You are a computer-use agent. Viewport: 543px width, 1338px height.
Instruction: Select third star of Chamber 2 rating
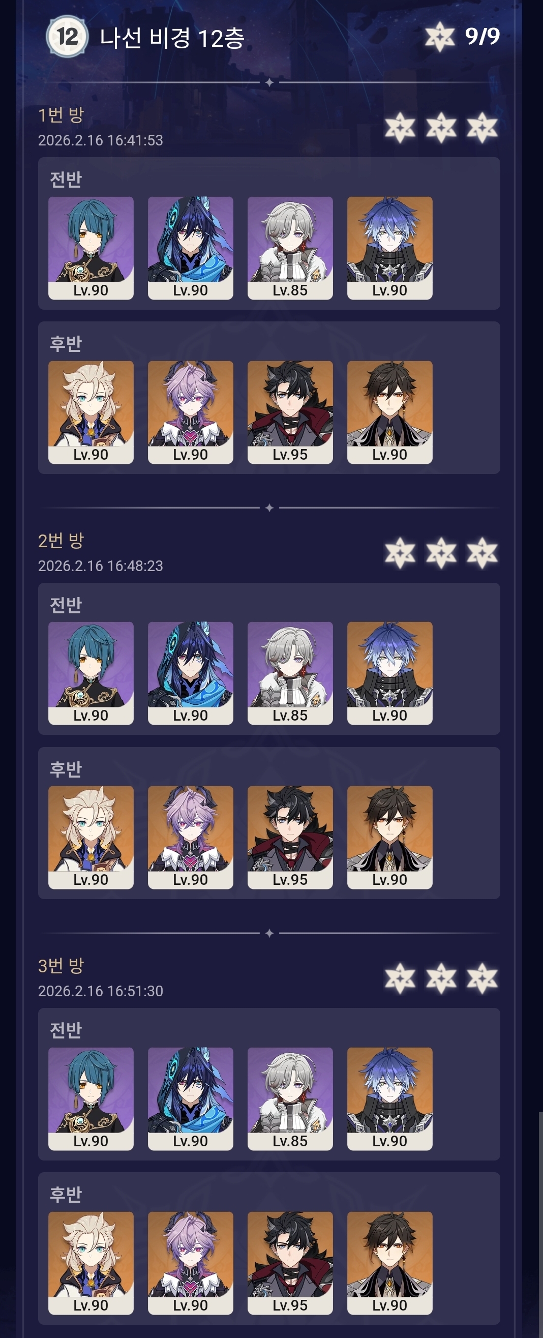point(482,553)
